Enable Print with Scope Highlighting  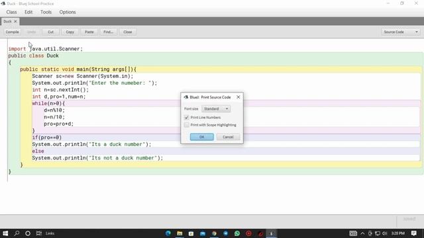[187, 125]
